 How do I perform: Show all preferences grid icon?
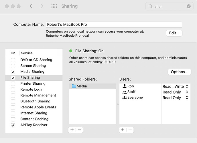54,6
